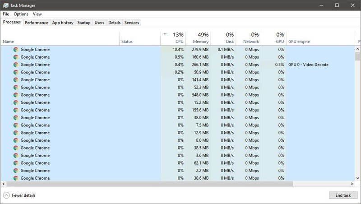Maximize the Task Manager window
The width and height of the screenshot is (361, 204).
point(337,5)
